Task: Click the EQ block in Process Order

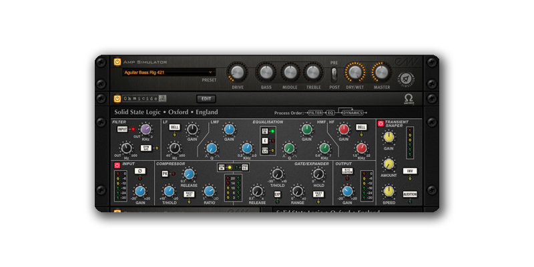Action: click(330, 113)
